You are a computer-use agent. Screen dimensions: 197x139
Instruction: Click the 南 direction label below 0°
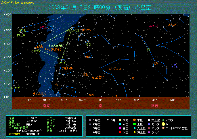click(100, 106)
